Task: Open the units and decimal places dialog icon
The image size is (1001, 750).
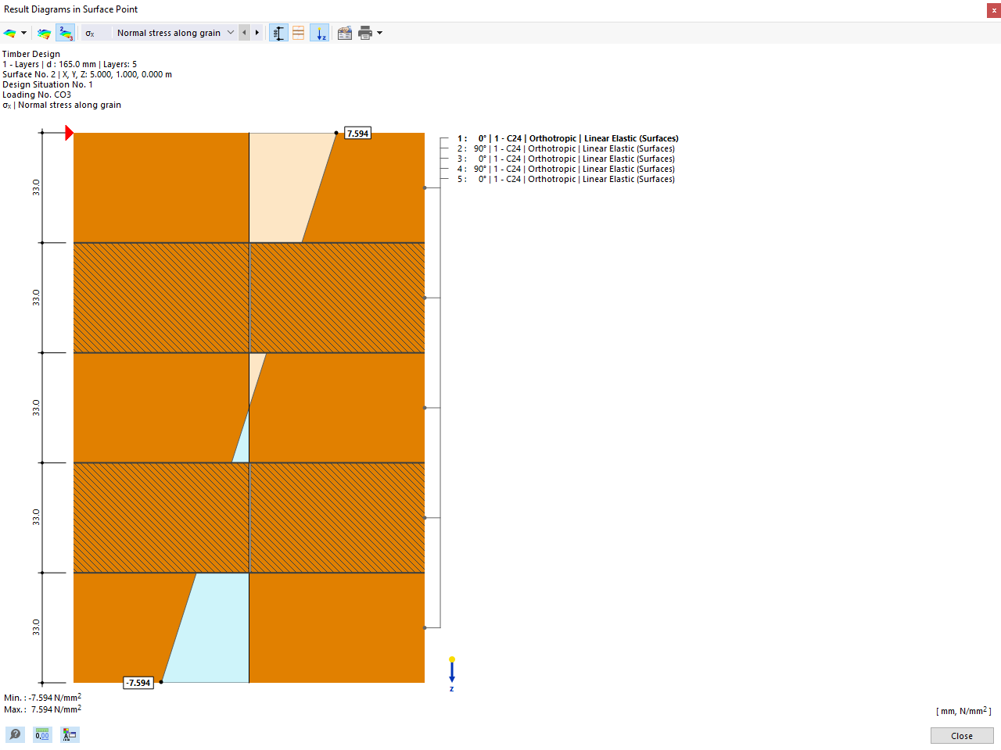Action: click(70, 734)
